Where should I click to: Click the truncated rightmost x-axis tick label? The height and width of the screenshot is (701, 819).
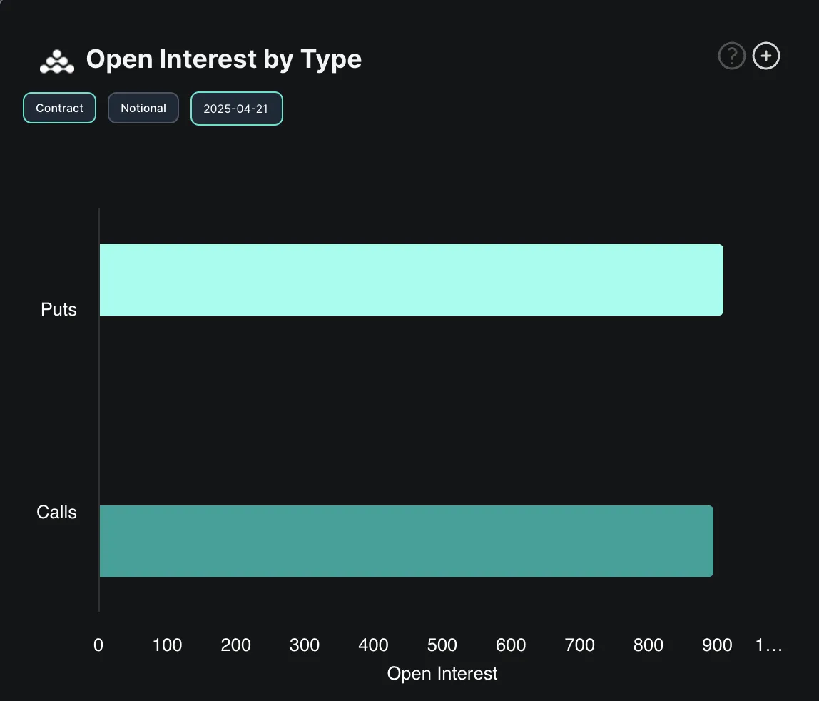click(768, 645)
